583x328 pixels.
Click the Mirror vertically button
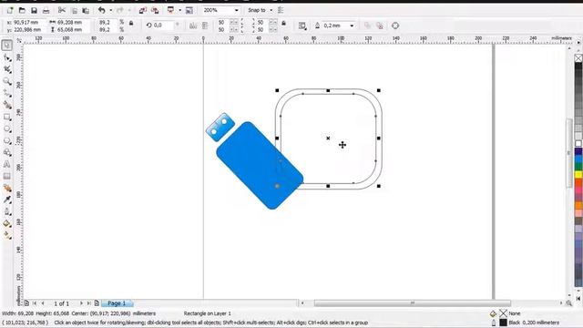coord(205,26)
